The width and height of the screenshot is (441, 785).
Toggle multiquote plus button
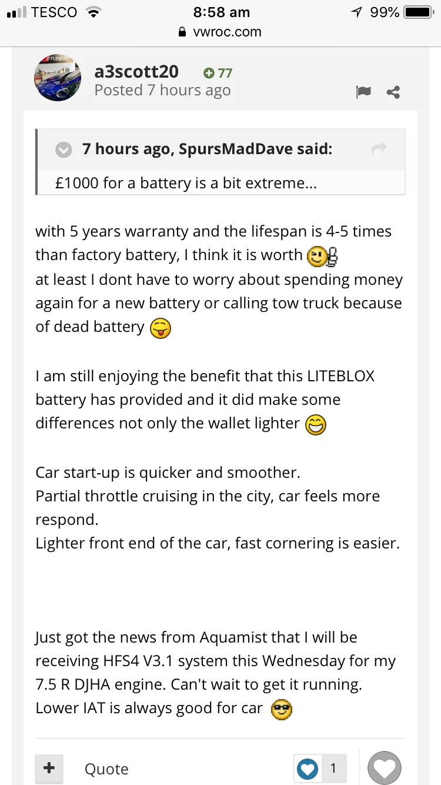pos(49,768)
